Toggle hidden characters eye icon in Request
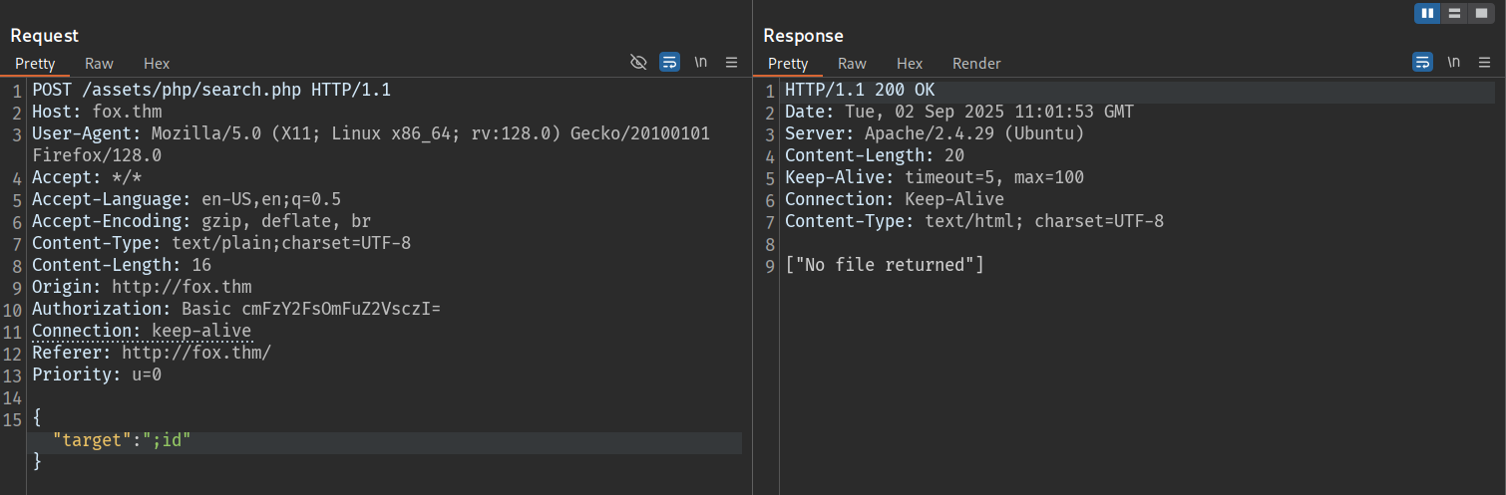 (639, 63)
